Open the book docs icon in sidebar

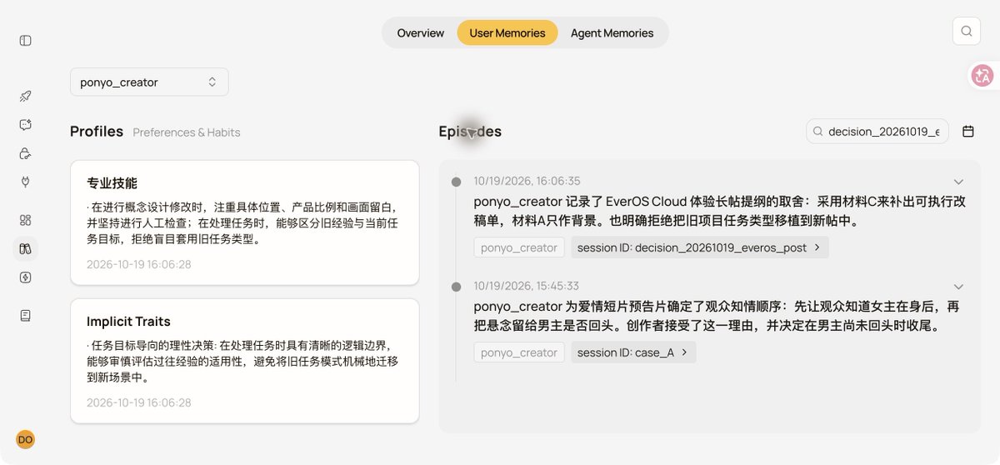(26, 315)
